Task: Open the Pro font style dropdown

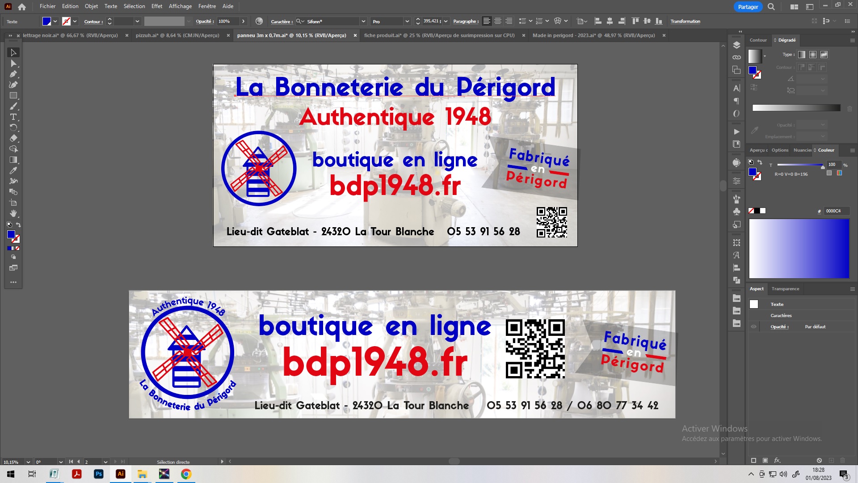Action: tap(407, 21)
